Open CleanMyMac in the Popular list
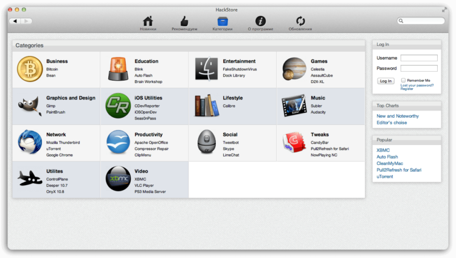Screen dimensions: 456x258 pyautogui.click(x=390, y=163)
